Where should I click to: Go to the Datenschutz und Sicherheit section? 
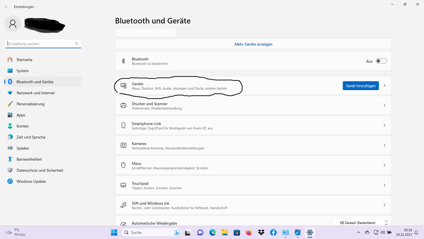click(x=40, y=170)
